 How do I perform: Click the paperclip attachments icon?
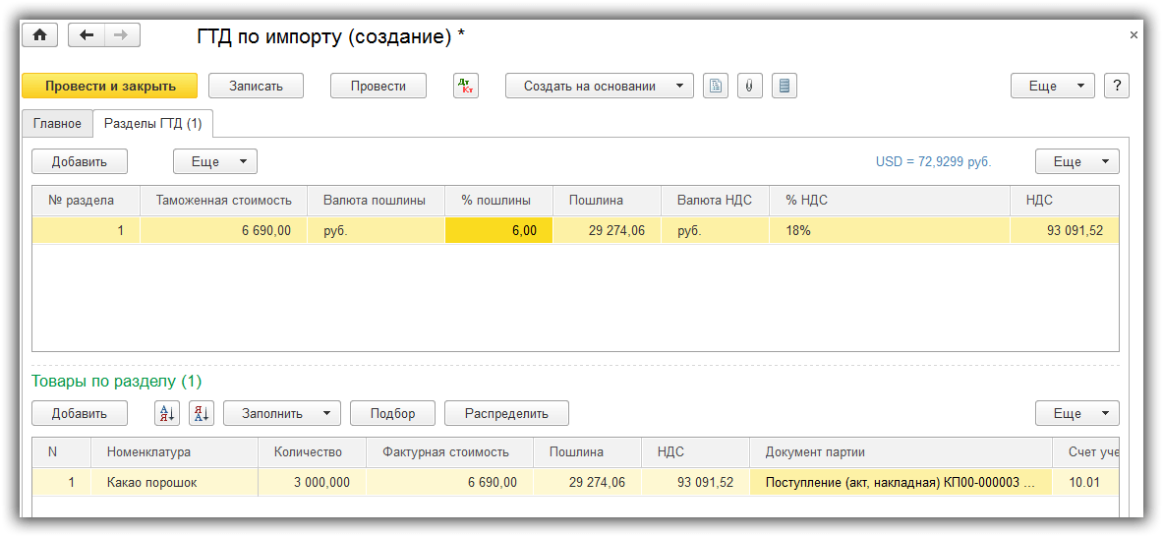tap(749, 87)
